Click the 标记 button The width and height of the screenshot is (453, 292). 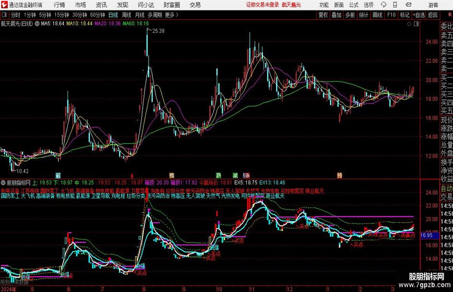click(405, 15)
